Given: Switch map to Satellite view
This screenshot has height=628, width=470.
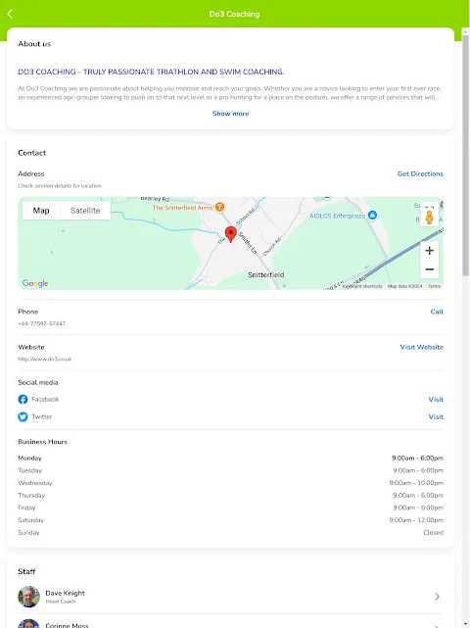Looking at the screenshot, I should click(x=85, y=211).
